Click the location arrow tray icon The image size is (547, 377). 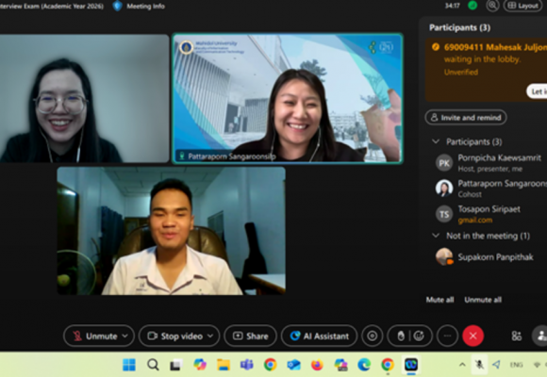(496, 365)
